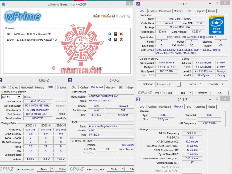Click the NB Frequency 4543.7 MHz value
Screen dimensions: 232x174
coord(209,123)
